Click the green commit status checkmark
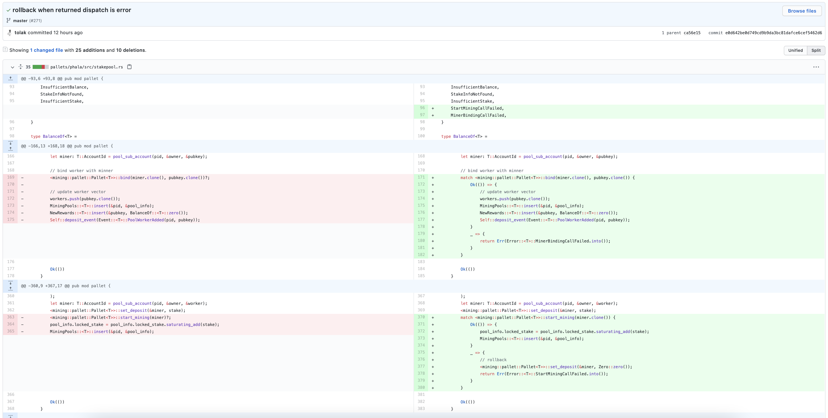This screenshot has height=418, width=828. tap(8, 10)
